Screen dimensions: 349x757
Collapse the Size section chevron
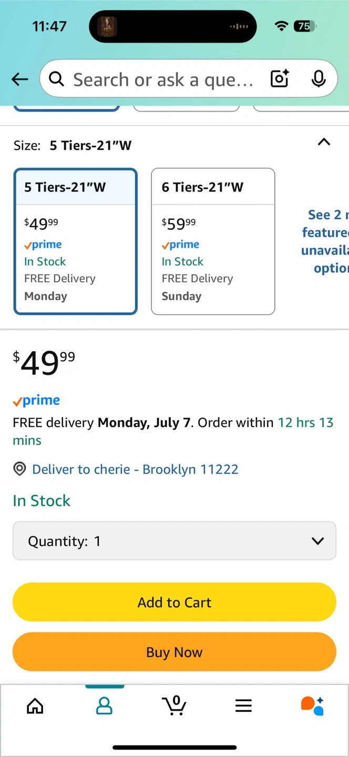[x=324, y=142]
